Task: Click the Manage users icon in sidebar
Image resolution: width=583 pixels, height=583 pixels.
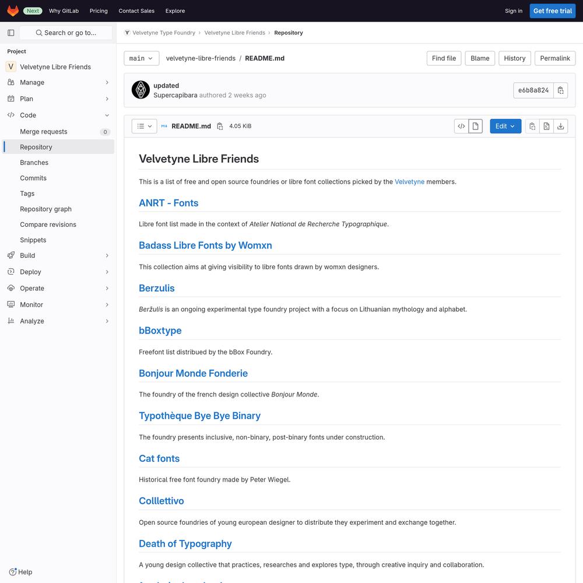Action: [x=10, y=82]
